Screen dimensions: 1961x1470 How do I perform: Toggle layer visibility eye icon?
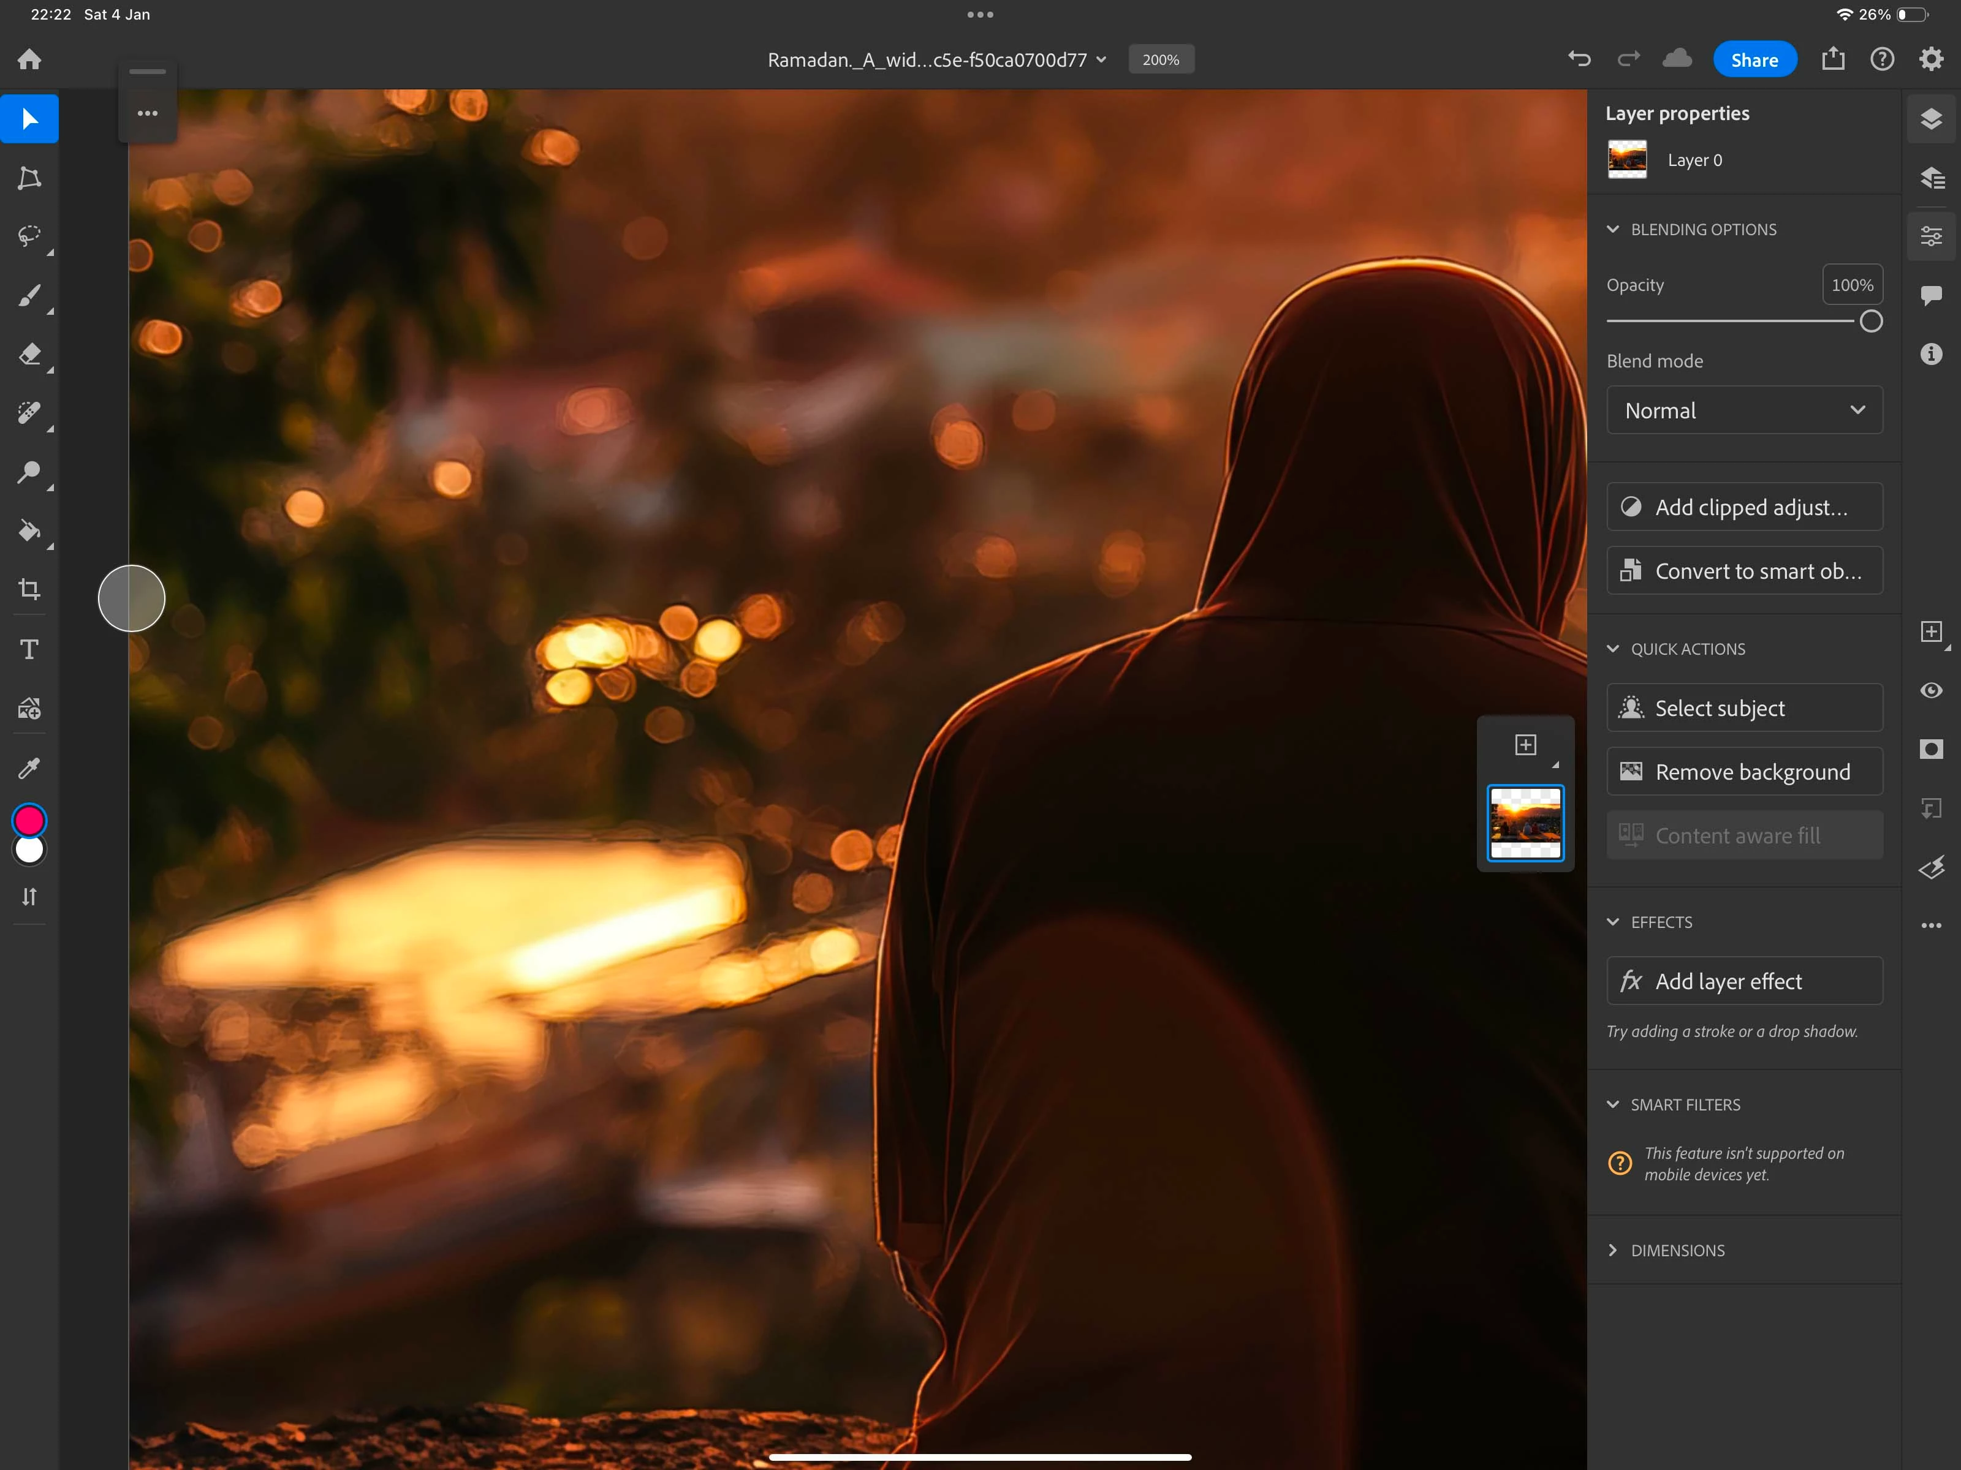(x=1931, y=690)
